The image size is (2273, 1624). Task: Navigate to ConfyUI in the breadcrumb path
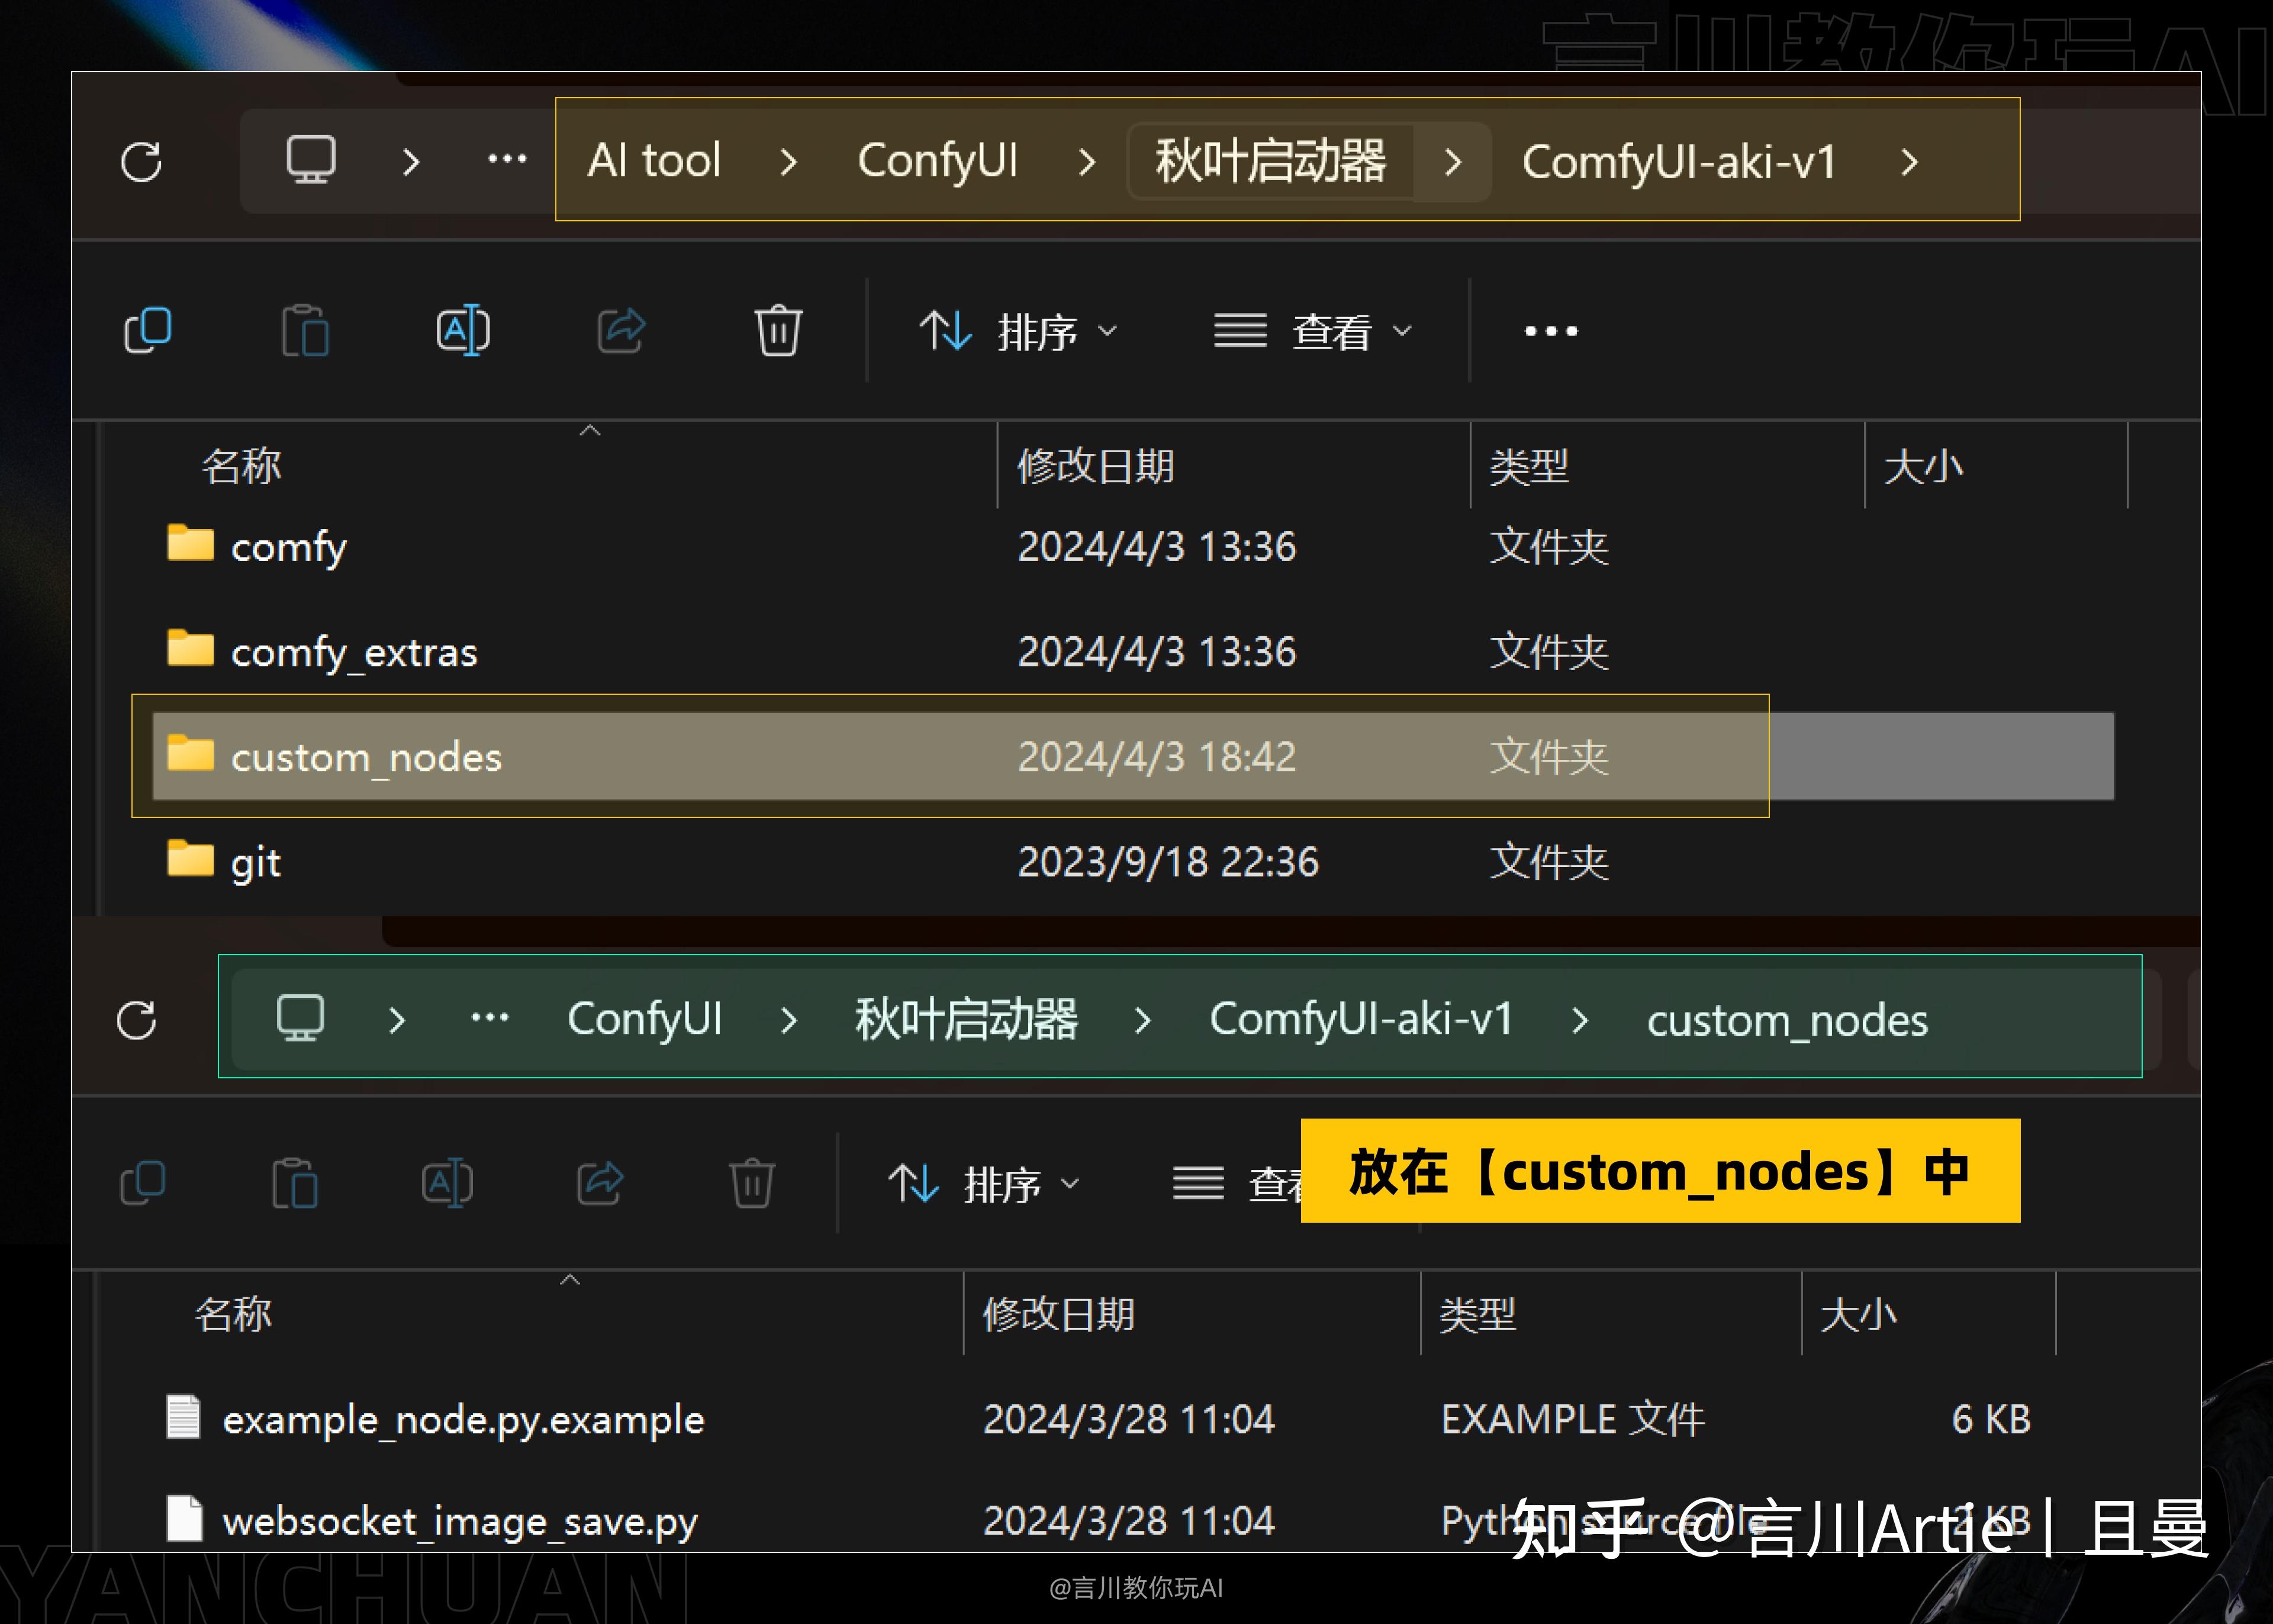coord(938,161)
